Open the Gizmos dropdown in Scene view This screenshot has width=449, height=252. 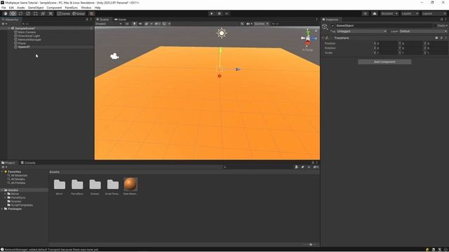[x=262, y=24]
